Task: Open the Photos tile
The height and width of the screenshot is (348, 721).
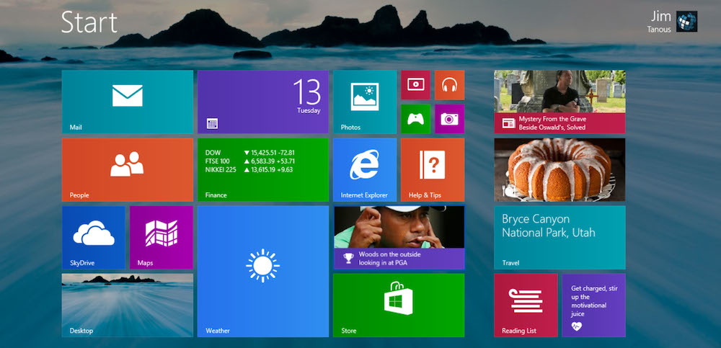Action: click(365, 102)
